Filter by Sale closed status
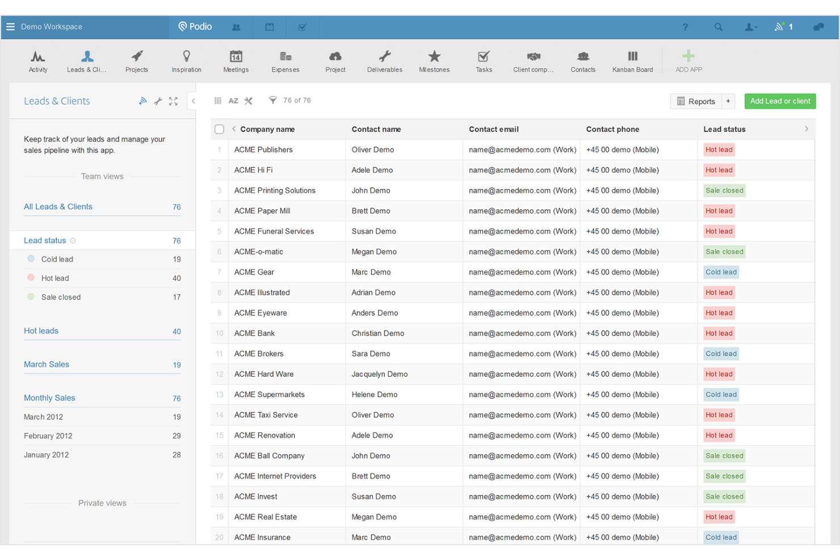The height and width of the screenshot is (560, 840). [103, 297]
